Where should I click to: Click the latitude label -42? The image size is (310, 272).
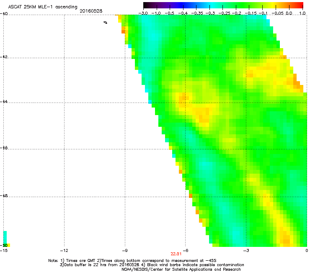(4, 57)
